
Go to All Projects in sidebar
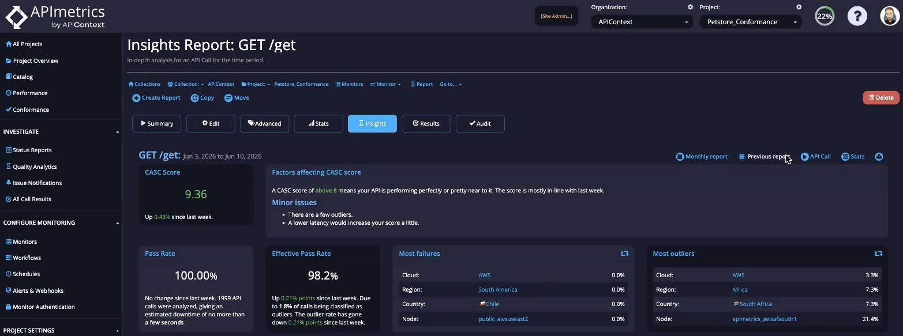tap(24, 44)
